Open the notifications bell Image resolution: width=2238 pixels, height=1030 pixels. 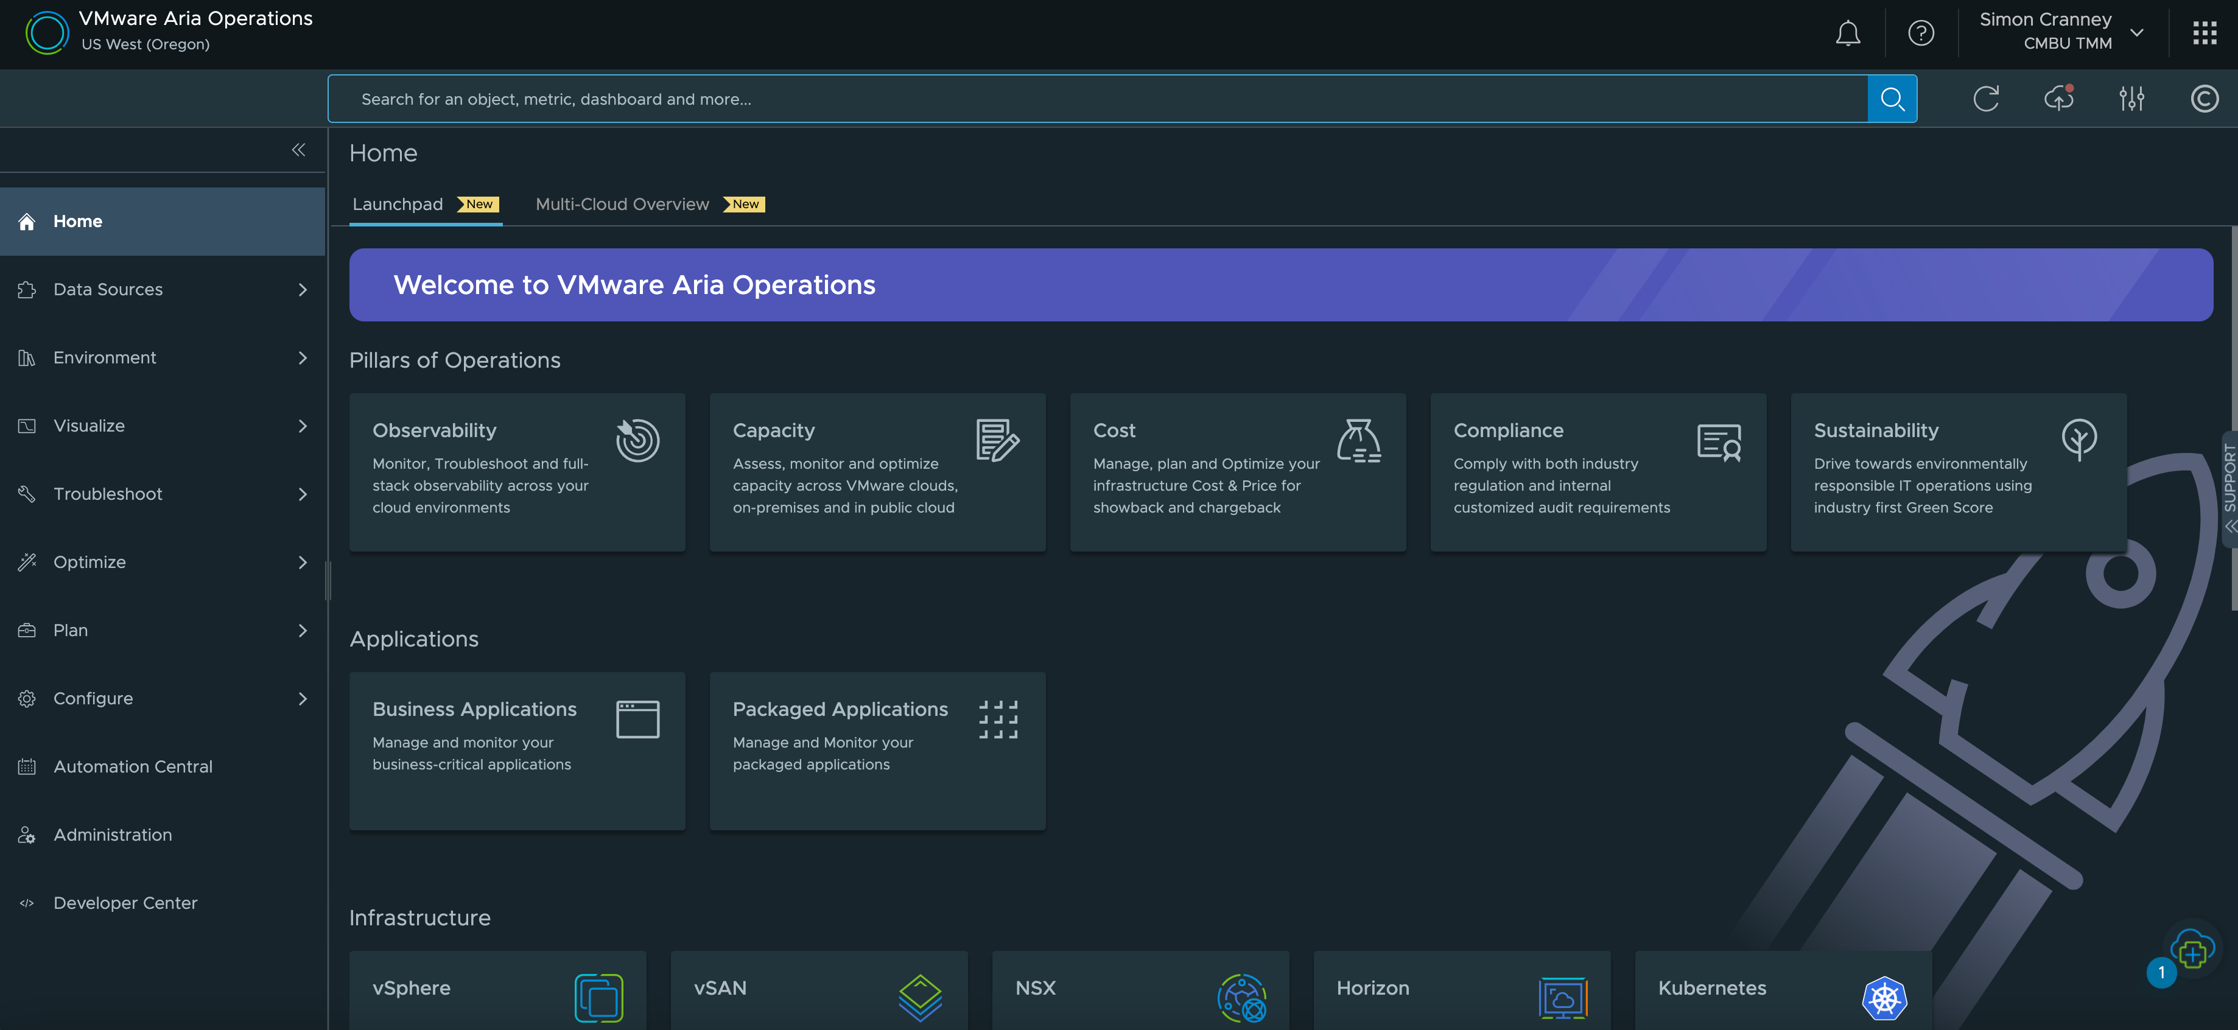click(x=1848, y=33)
